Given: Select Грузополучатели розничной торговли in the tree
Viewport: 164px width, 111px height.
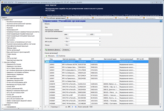Looking at the screenshot, I should 19,24.
